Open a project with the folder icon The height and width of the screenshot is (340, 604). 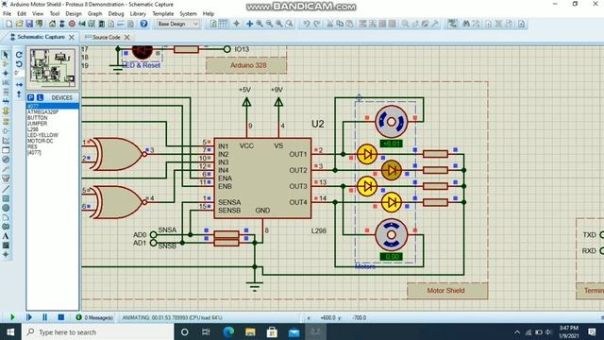(19, 24)
